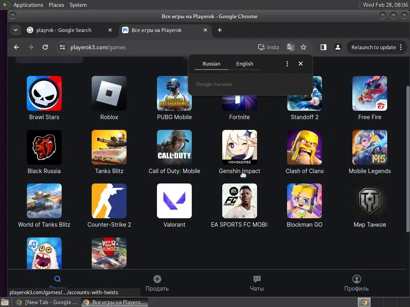Expand the tab search dropdown arrow

pos(16,30)
